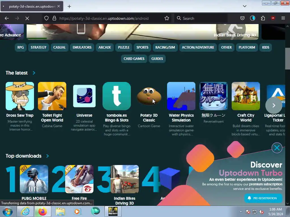The image size is (290, 217).
Task: Click the Dross Saw Trap title link
Action: tap(20, 115)
